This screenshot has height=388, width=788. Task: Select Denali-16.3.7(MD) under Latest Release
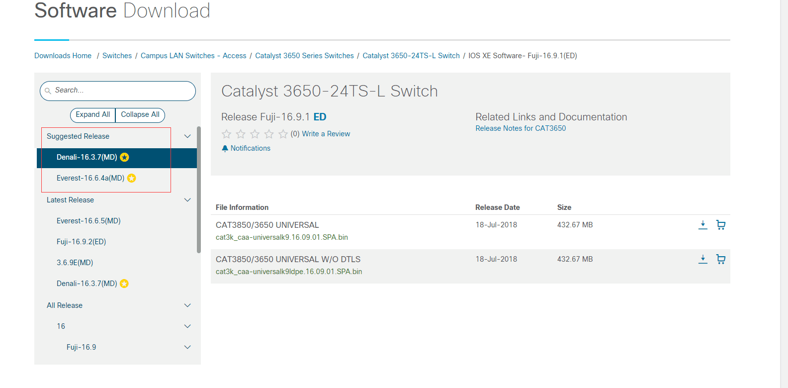coord(87,284)
